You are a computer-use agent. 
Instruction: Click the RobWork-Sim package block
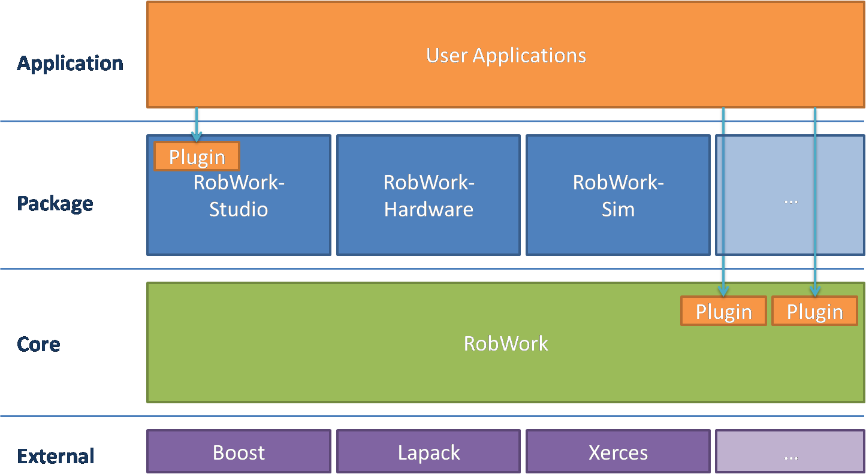617,195
